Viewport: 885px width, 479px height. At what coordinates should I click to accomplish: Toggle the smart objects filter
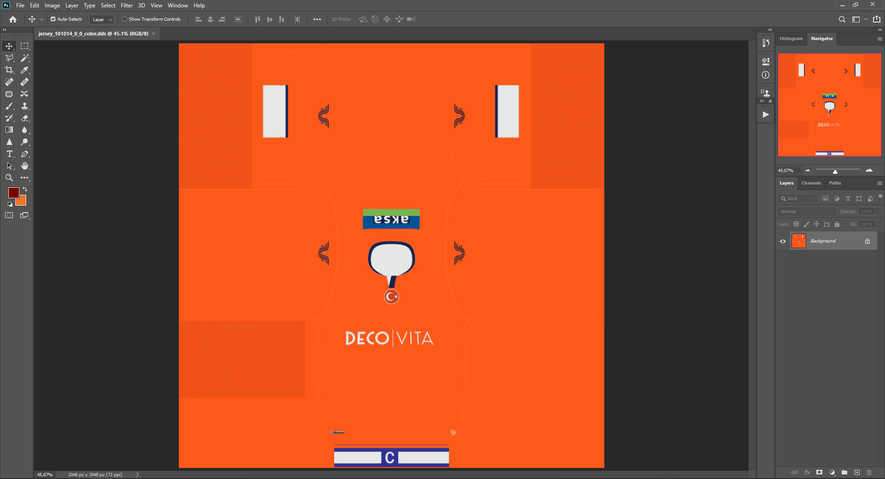pos(870,199)
